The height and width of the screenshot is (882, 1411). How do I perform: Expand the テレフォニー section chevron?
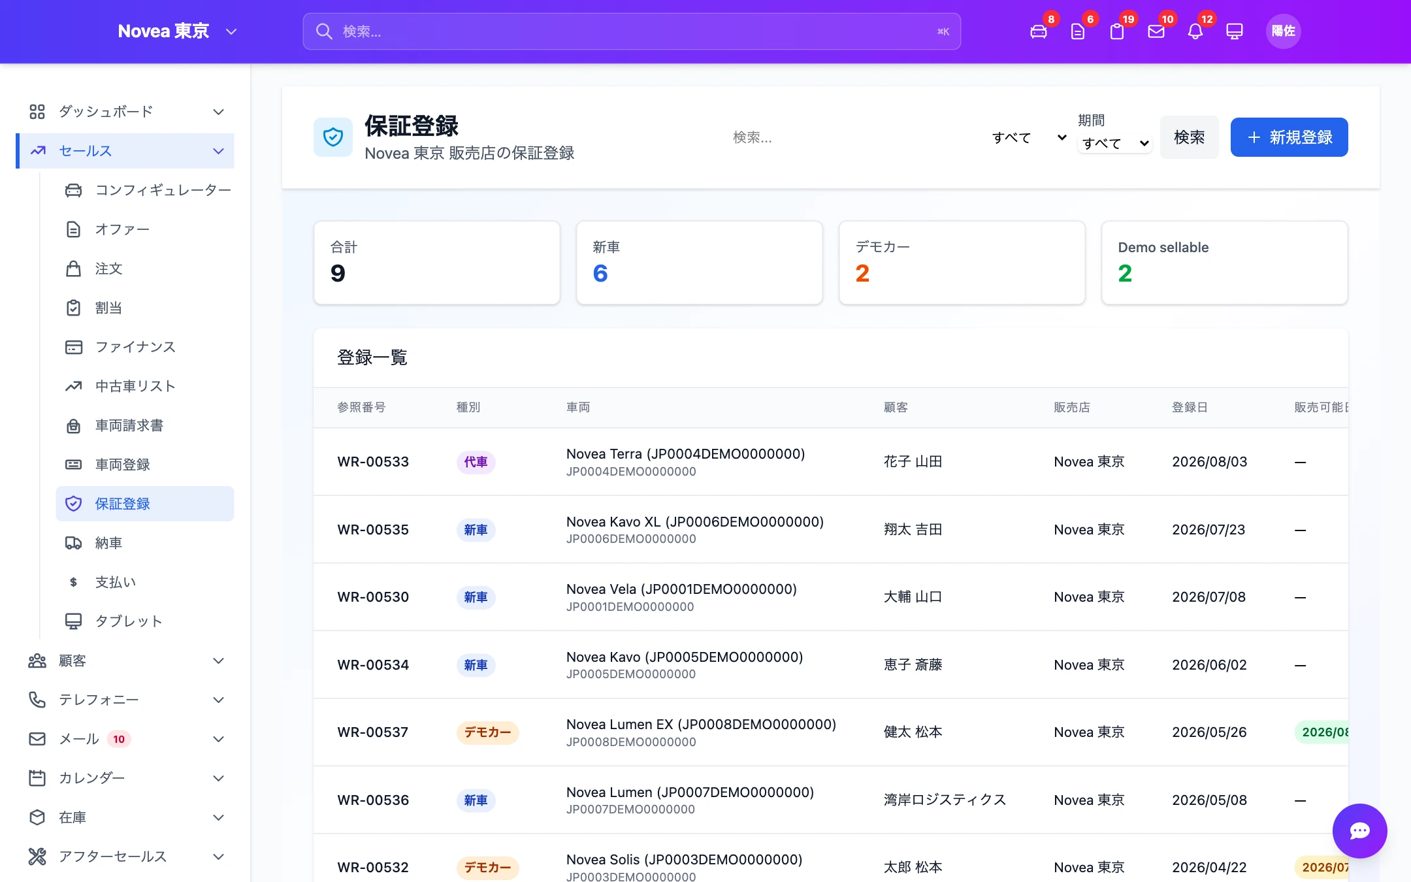[x=219, y=700]
